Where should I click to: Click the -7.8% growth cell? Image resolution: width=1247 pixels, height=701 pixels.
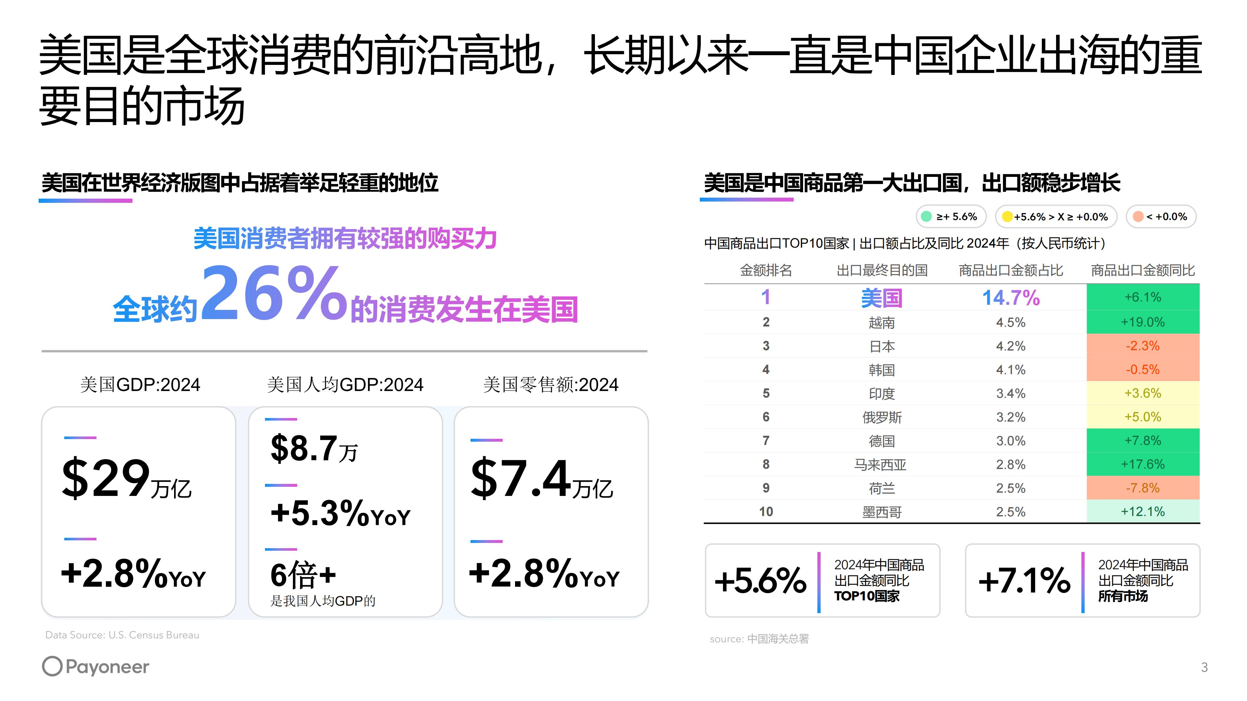[1143, 488]
